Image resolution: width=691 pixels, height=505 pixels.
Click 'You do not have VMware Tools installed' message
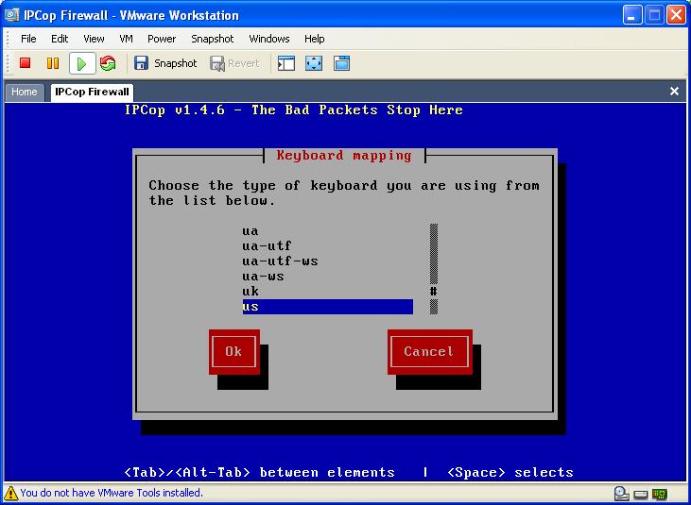click(x=112, y=493)
